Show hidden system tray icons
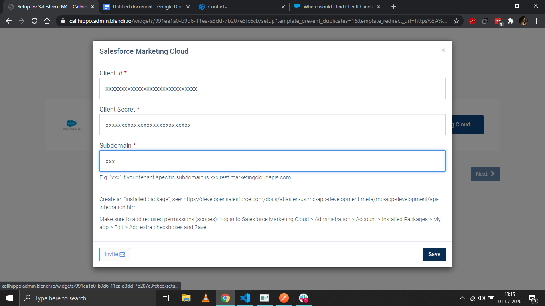Viewport: 545px width, 306px height. (462, 298)
